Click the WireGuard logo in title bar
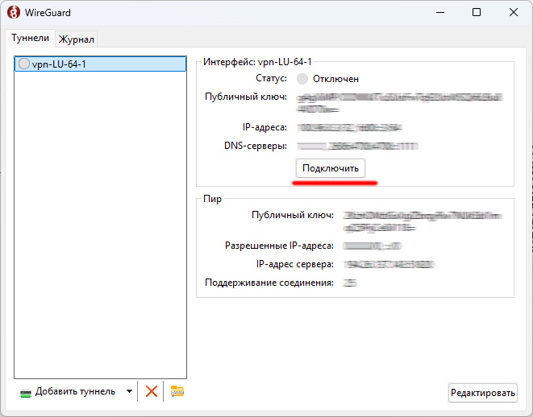 coord(14,13)
